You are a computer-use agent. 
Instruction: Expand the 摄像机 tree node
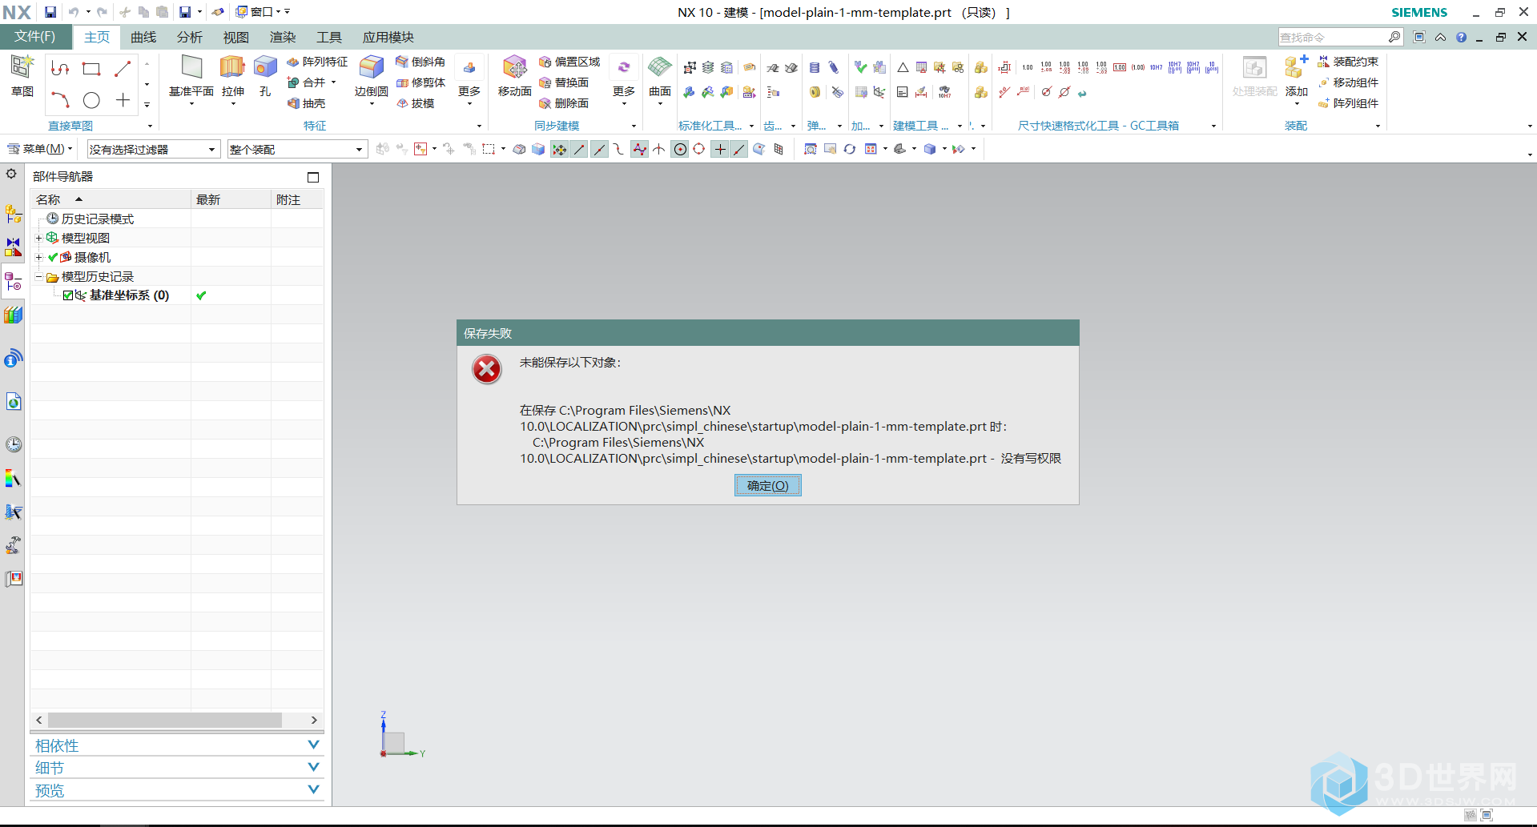click(38, 257)
